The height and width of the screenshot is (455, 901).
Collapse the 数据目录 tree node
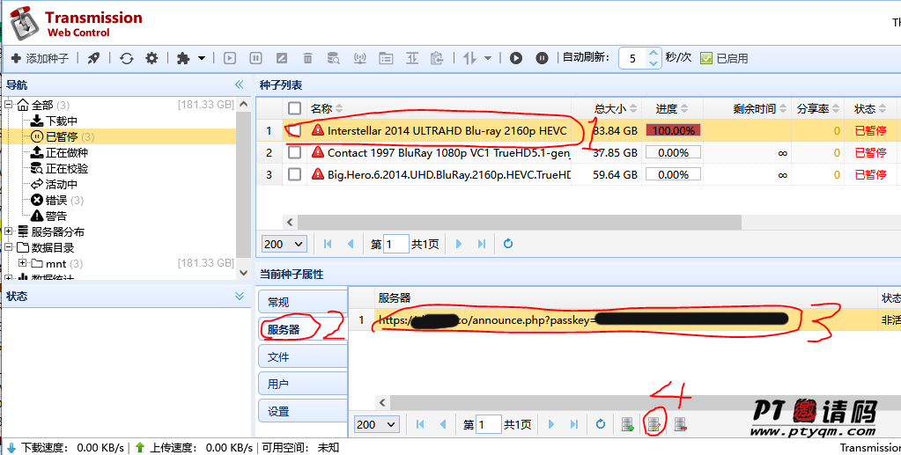(x=9, y=247)
